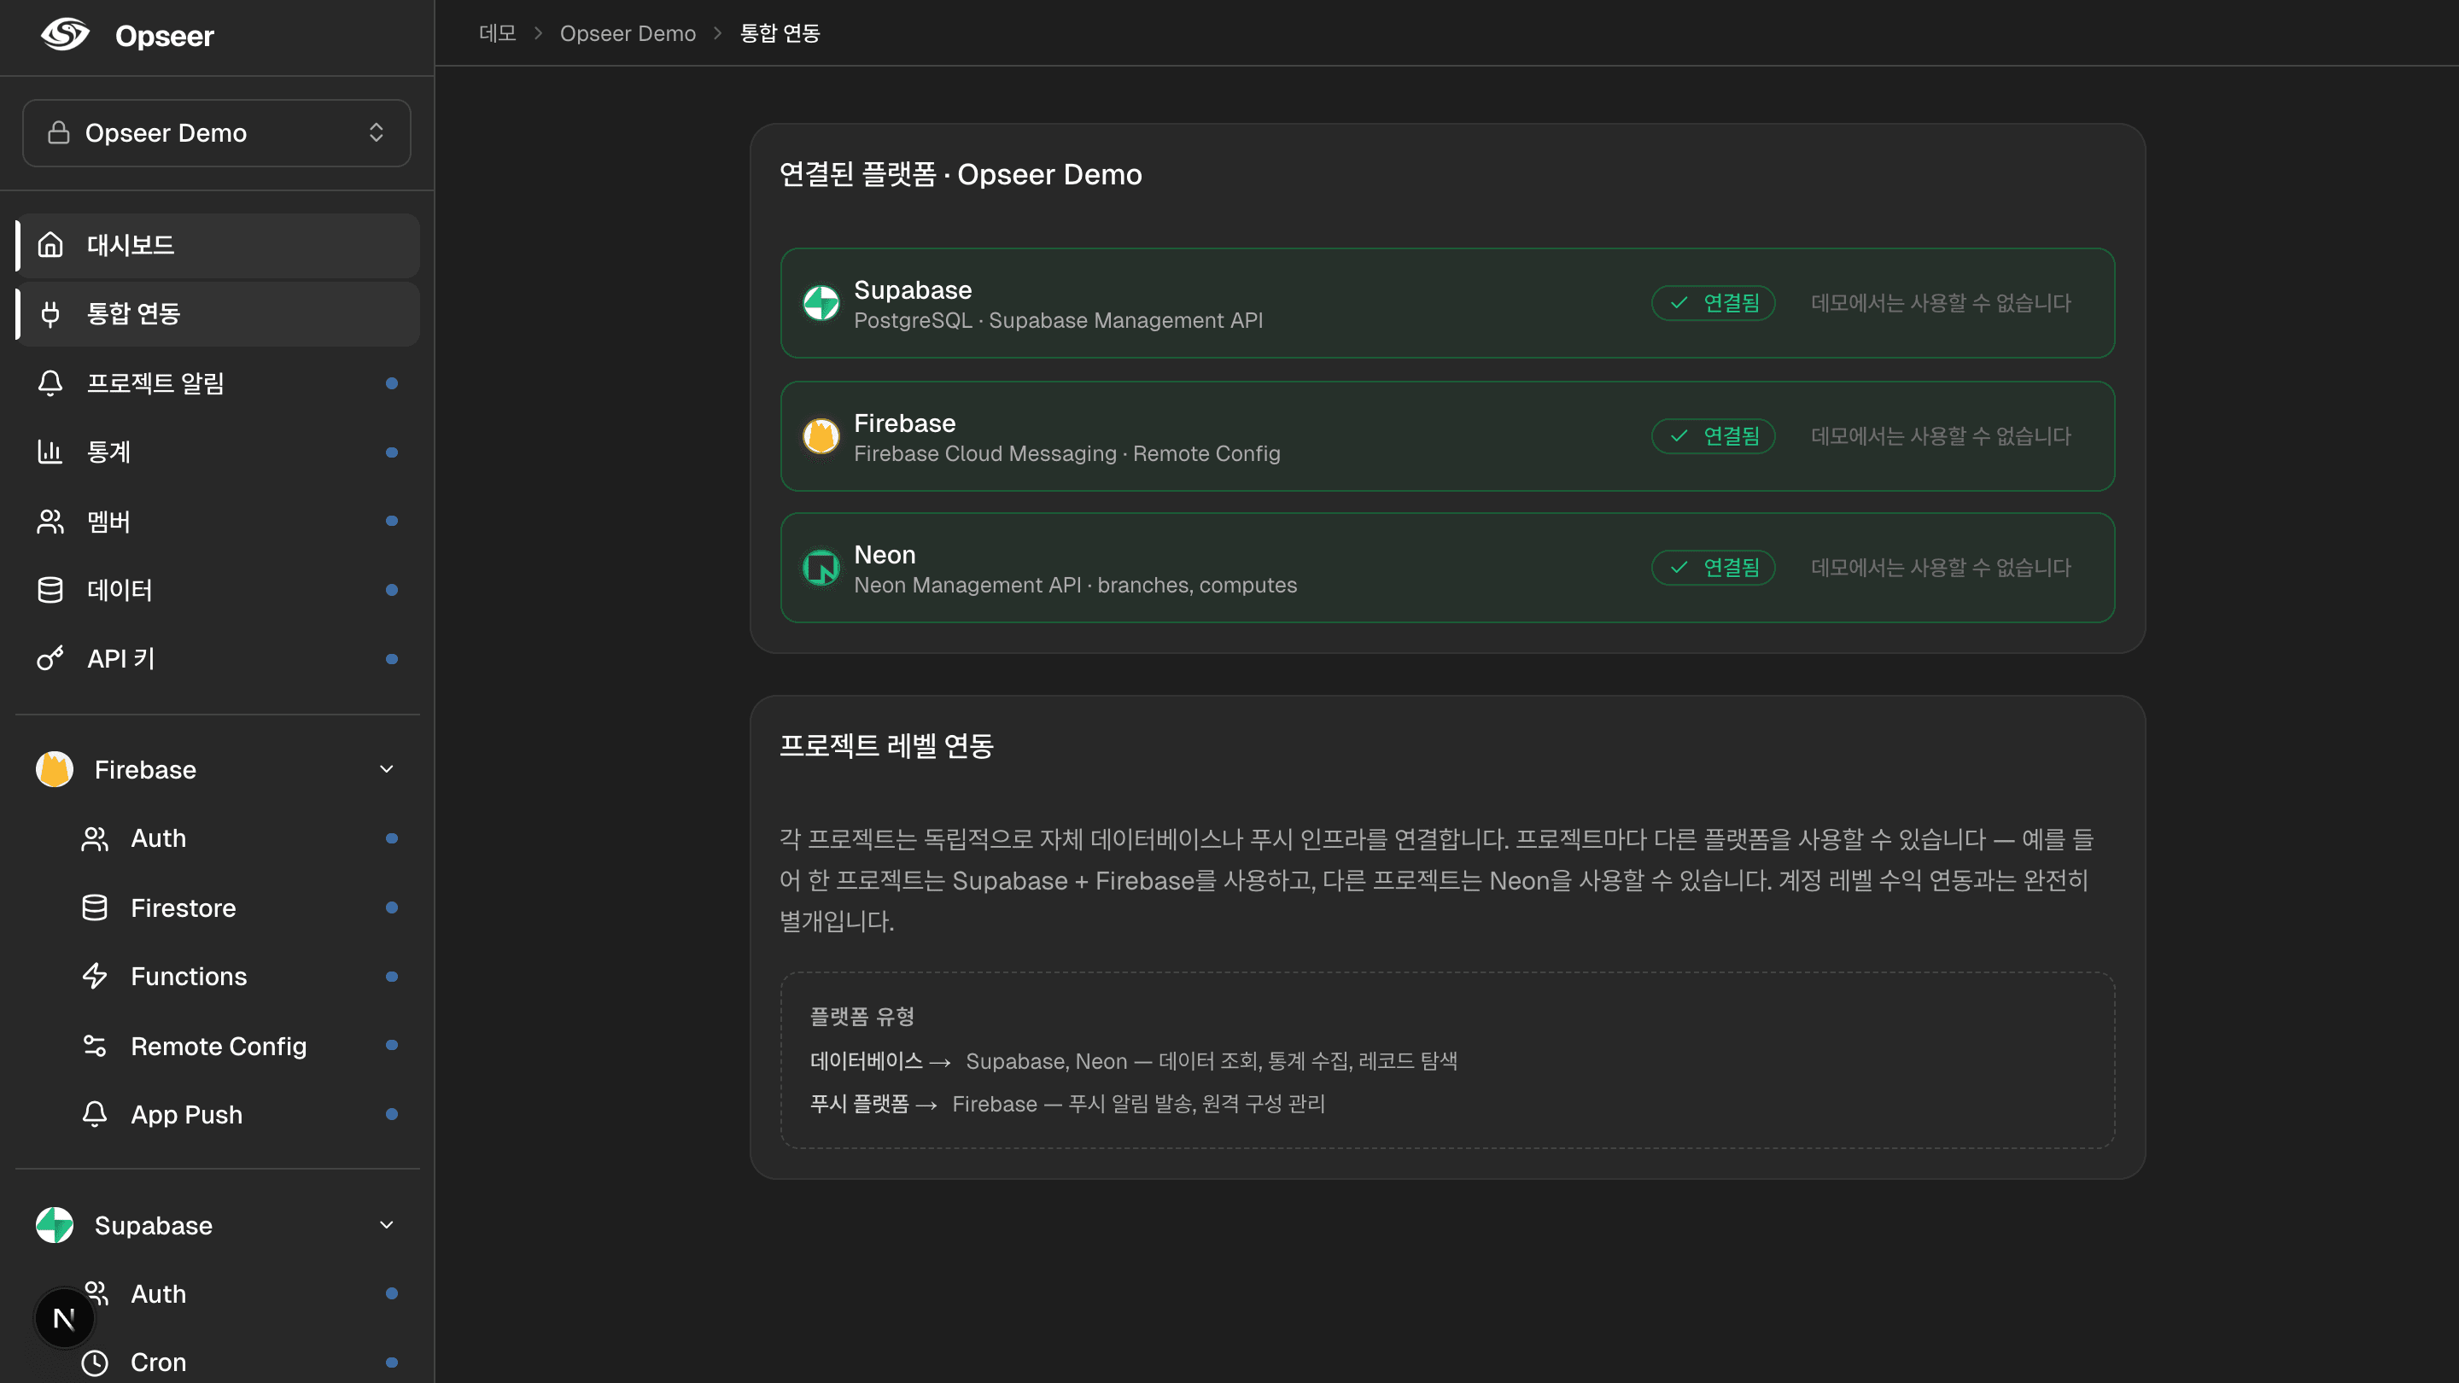Select 통합 연동 in the sidebar
This screenshot has width=2459, height=1383.
tap(219, 314)
